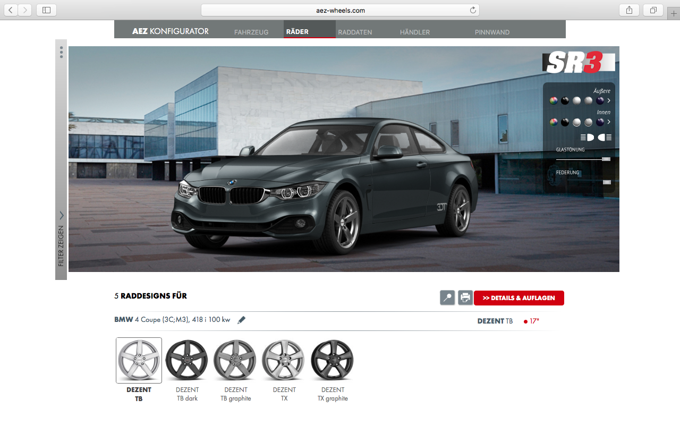Click the Safari address bar
680x425 pixels.
(x=340, y=10)
